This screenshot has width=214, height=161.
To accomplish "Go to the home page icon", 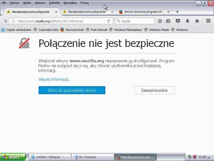I will point(197,21).
